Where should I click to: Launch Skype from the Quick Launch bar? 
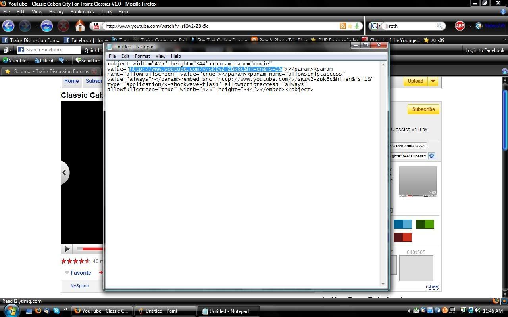(56, 311)
